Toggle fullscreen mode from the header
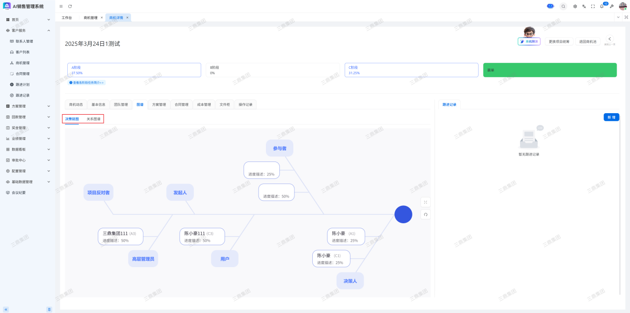This screenshot has width=630, height=313. pos(593,6)
